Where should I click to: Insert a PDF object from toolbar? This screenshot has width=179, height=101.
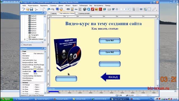[x=100, y=9]
